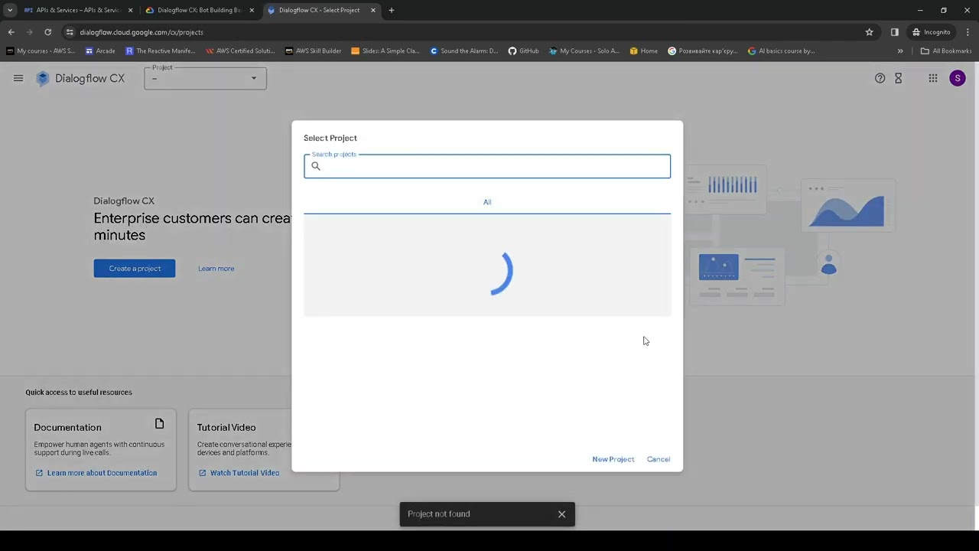The height and width of the screenshot is (551, 979).
Task: Click the Incognito indicator
Action: (931, 32)
